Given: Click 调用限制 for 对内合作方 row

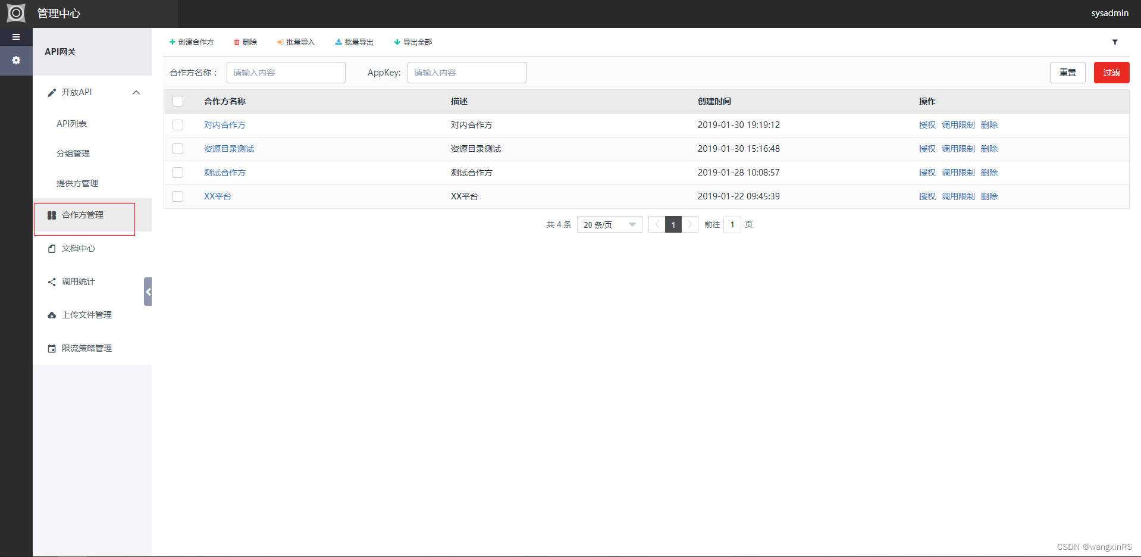Looking at the screenshot, I should point(958,125).
